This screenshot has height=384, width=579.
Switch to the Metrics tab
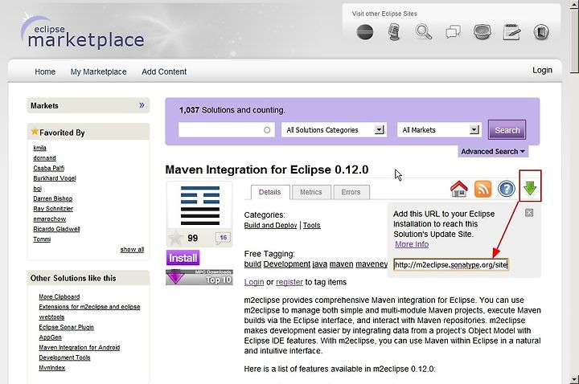311,192
